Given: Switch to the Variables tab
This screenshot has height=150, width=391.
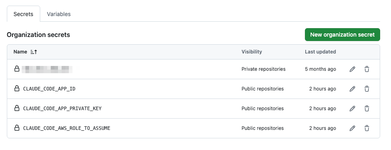Looking at the screenshot, I should pos(59,14).
